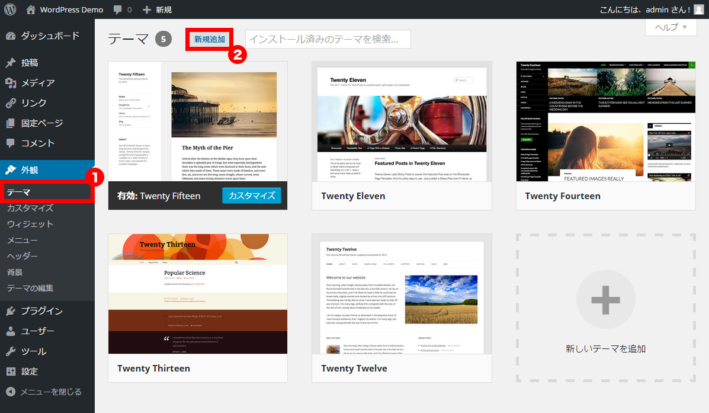Click the blue カスタマイズ button
The height and width of the screenshot is (413, 709).
[x=252, y=196]
